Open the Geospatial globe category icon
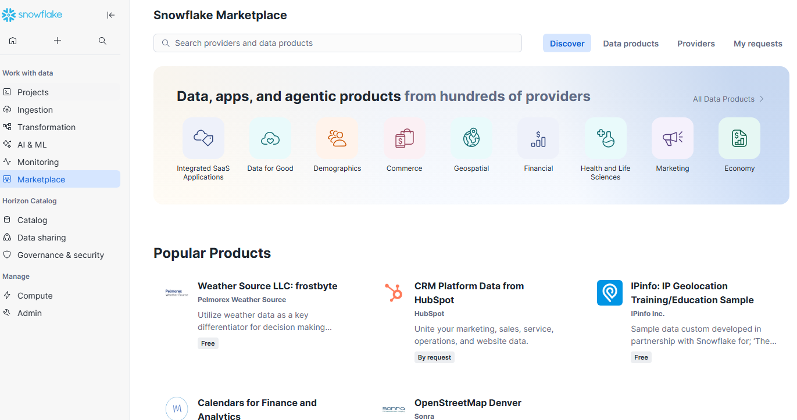 pos(471,138)
